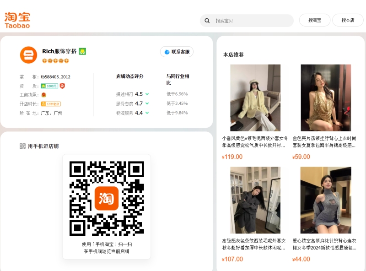
Task: Open the Taobao logo home link
Action: tap(17, 20)
